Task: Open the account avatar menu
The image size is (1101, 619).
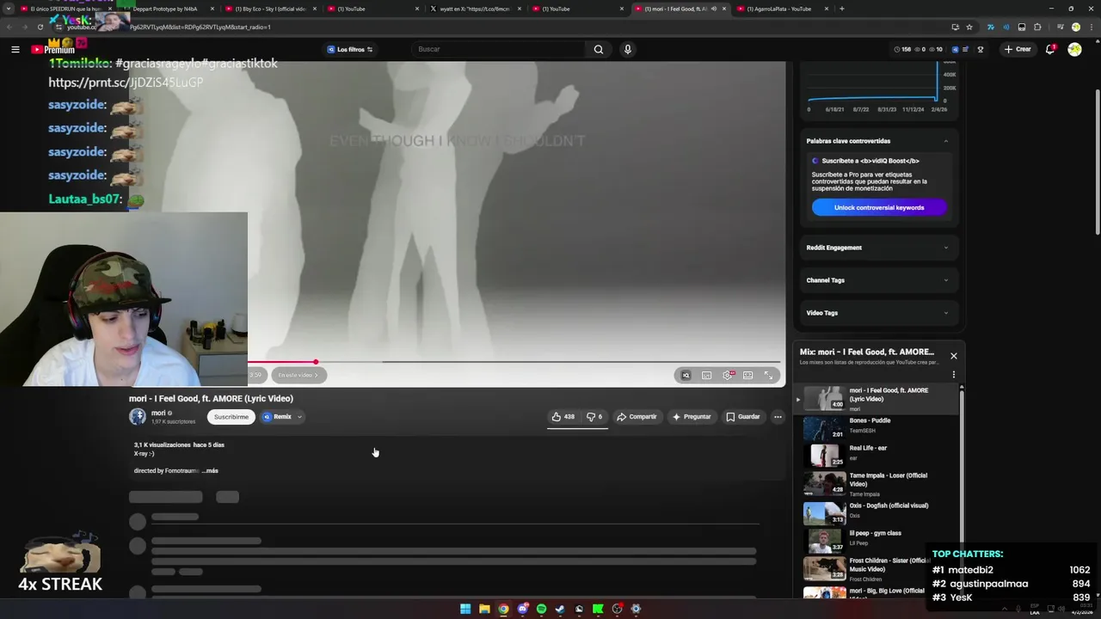Action: [1074, 49]
